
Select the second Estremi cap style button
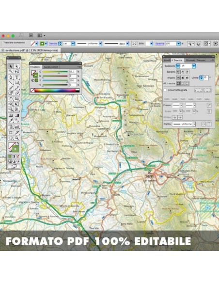[x=183, y=72]
